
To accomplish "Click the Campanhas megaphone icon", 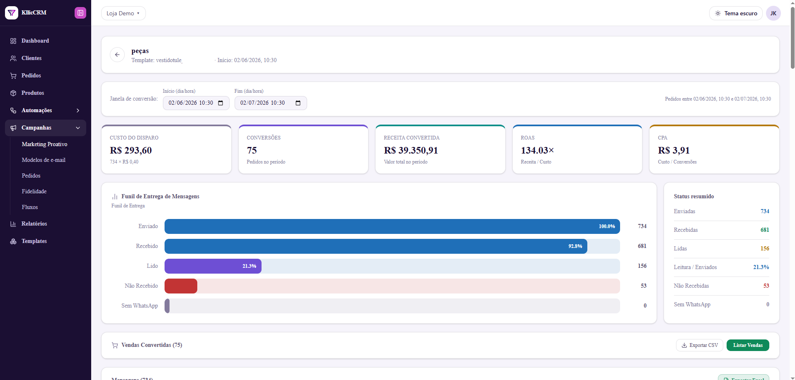I will tap(13, 128).
